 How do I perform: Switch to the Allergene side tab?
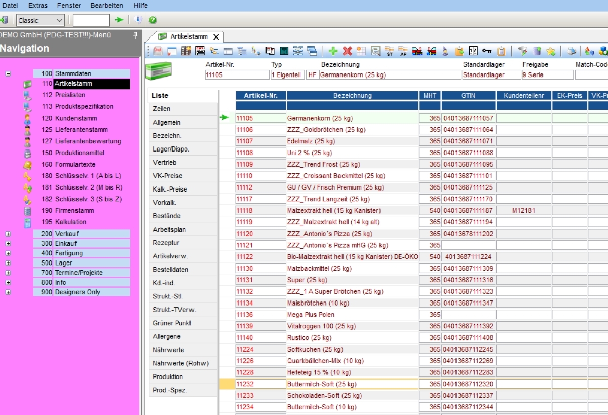167,336
